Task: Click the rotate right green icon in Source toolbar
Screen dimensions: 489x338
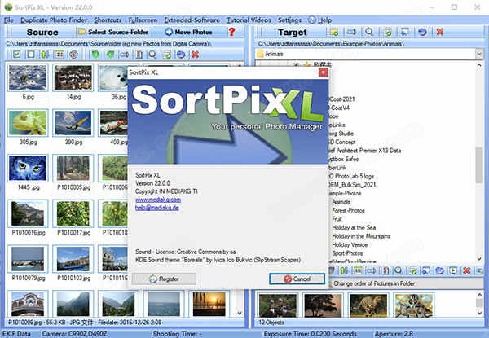Action: coord(110,55)
